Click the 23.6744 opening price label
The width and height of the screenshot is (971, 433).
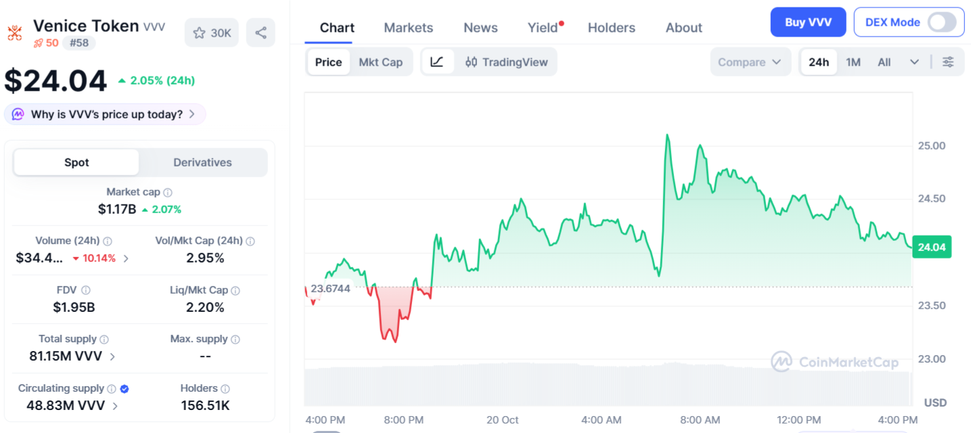[x=330, y=289]
